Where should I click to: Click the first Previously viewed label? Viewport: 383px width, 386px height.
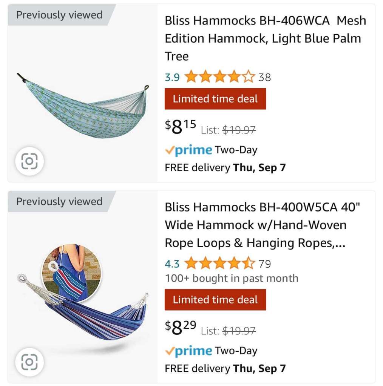59,15
